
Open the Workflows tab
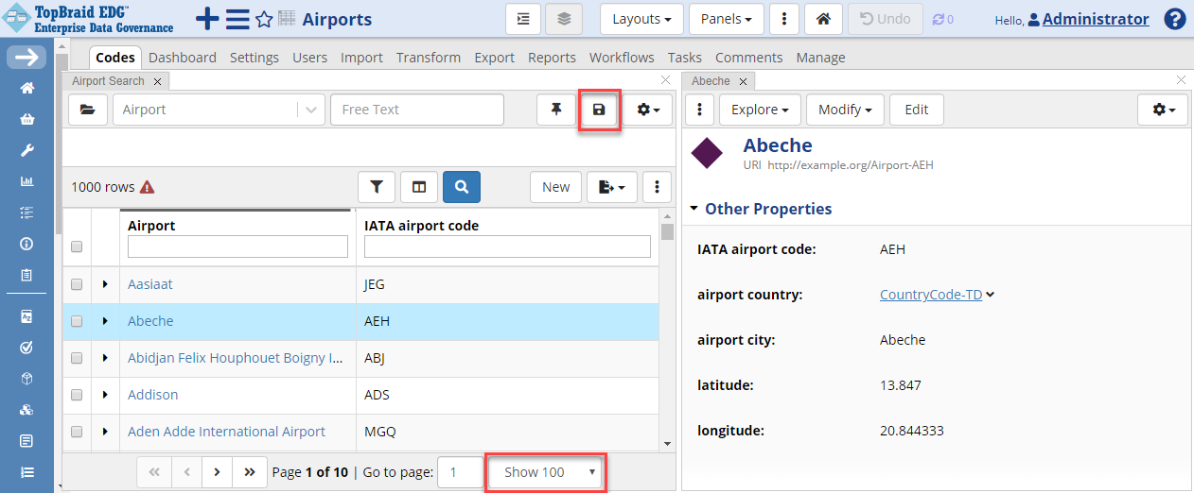(622, 58)
